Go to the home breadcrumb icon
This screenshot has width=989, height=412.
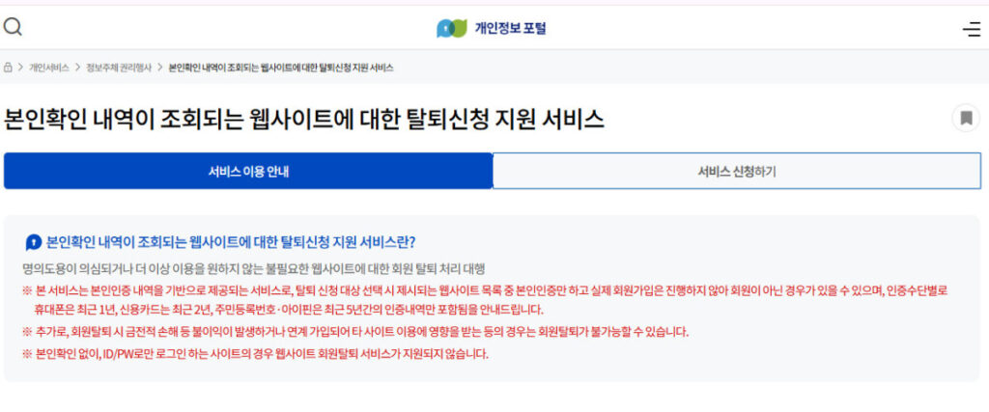[8, 68]
